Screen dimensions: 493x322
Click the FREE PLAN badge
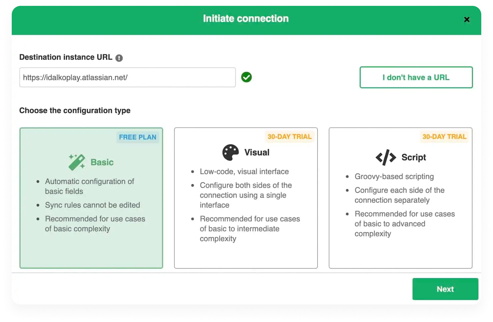[138, 137]
